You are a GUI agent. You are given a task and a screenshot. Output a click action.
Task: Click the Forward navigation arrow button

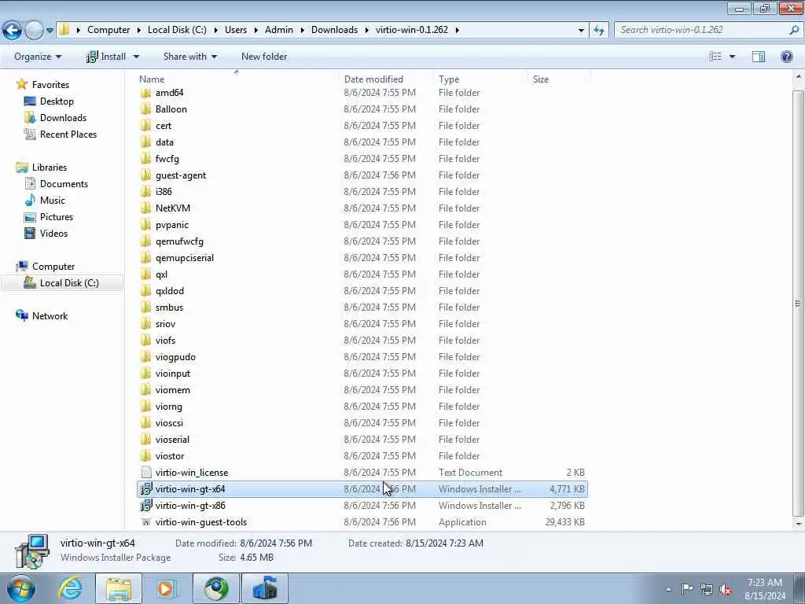point(34,30)
